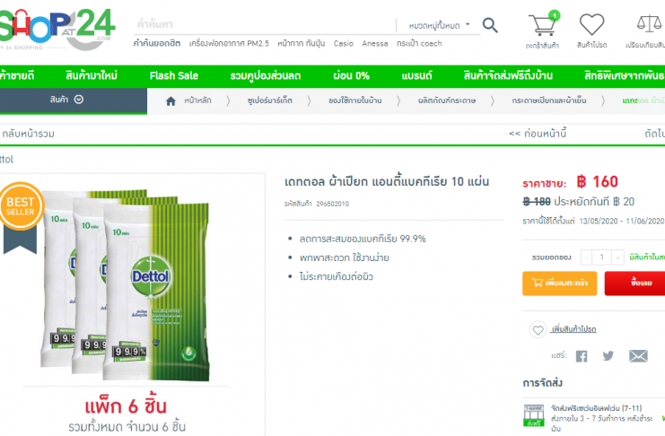The width and height of the screenshot is (665, 436).
Task: Toggle favorite heart next to เพิ่มสินค้าโปรด
Action: 538,330
